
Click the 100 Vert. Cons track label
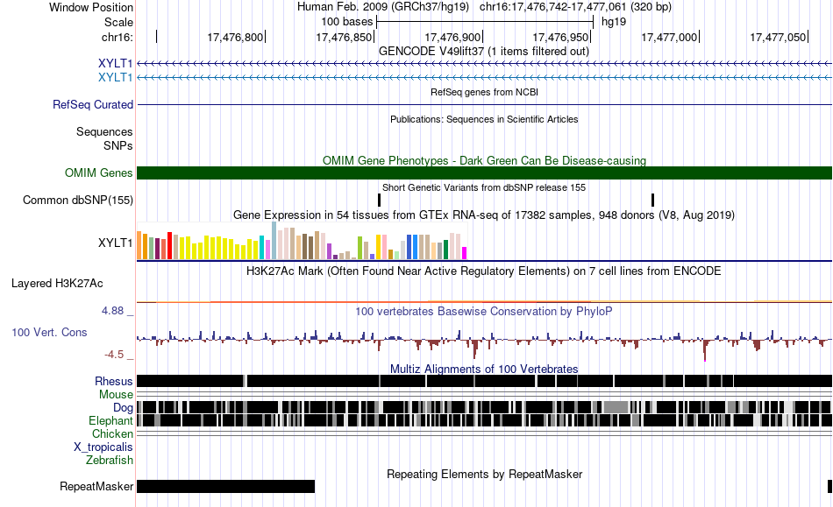click(x=49, y=333)
